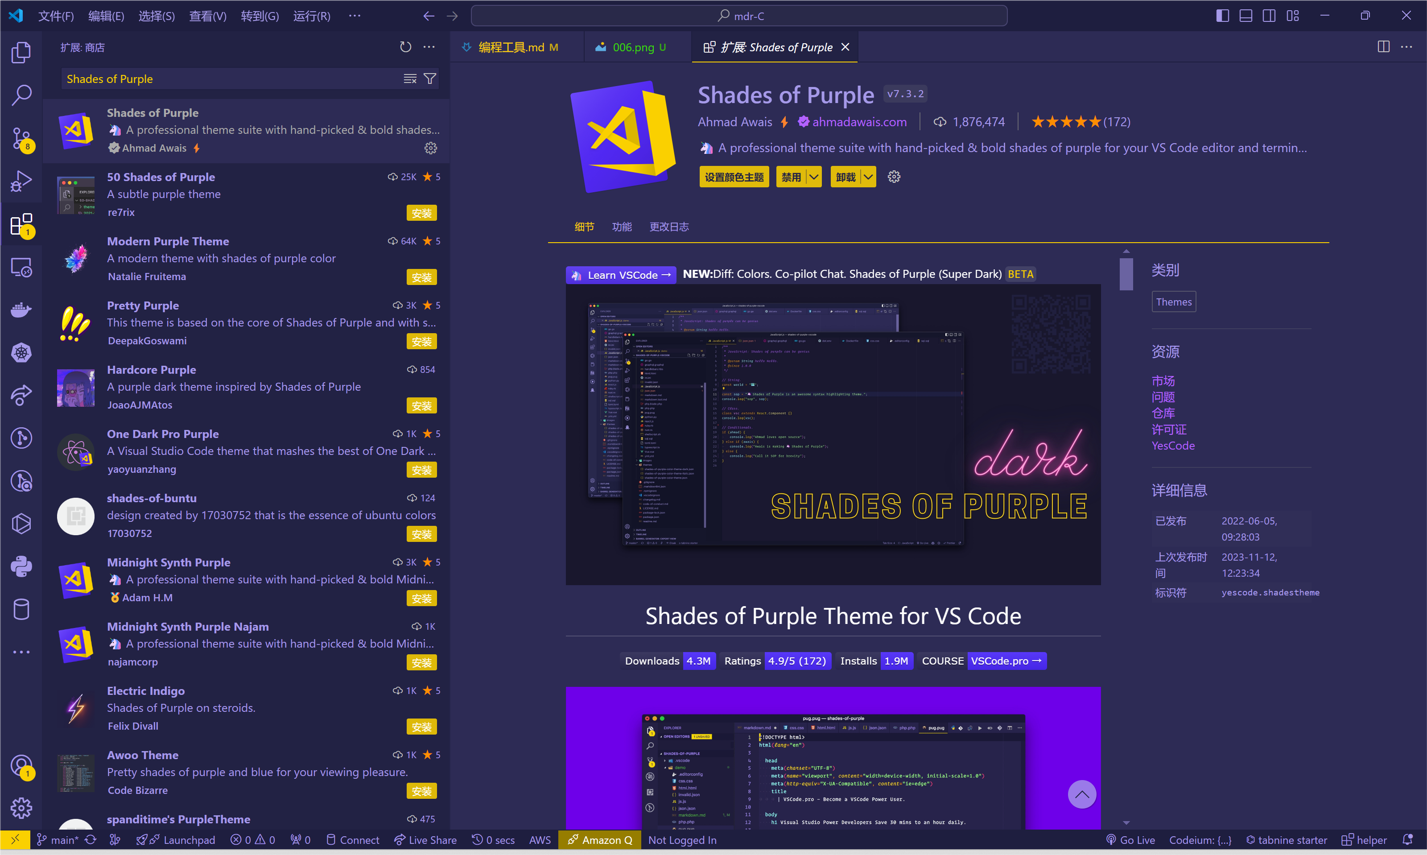Toggle the primary side bar layout
Image resolution: width=1427 pixels, height=855 pixels.
coord(1222,16)
